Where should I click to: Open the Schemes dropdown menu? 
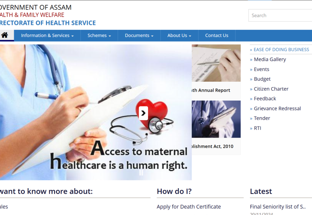[99, 35]
